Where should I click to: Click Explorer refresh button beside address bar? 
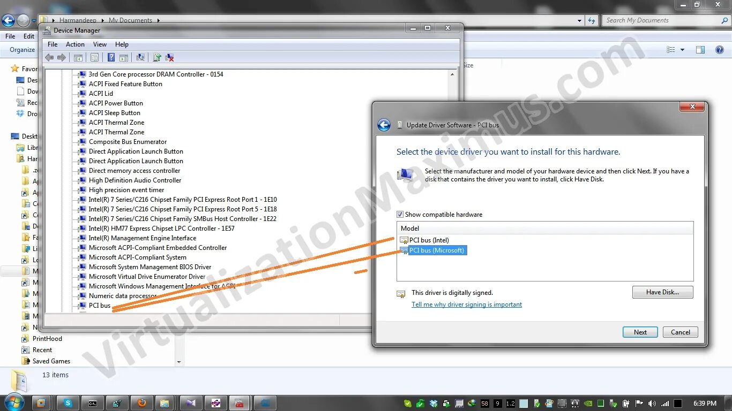click(592, 20)
